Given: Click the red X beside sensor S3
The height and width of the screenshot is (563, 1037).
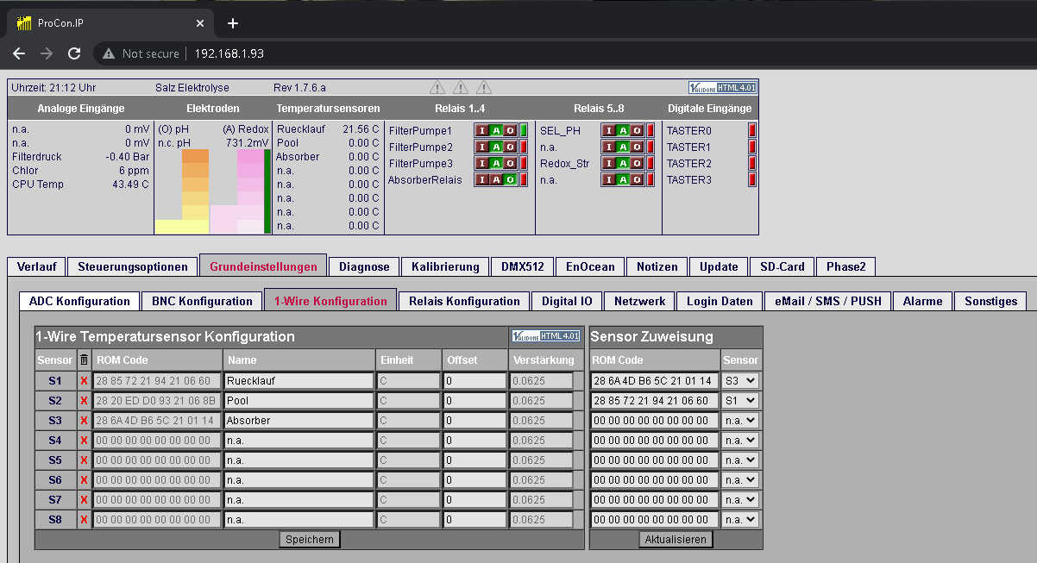Looking at the screenshot, I should click(84, 421).
